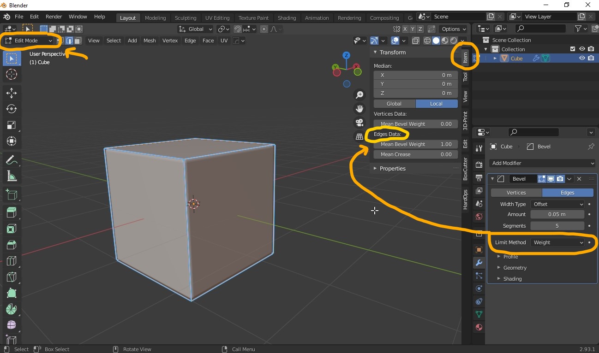599x353 pixels.
Task: Switch to camera view using the camera icon
Action: click(359, 123)
